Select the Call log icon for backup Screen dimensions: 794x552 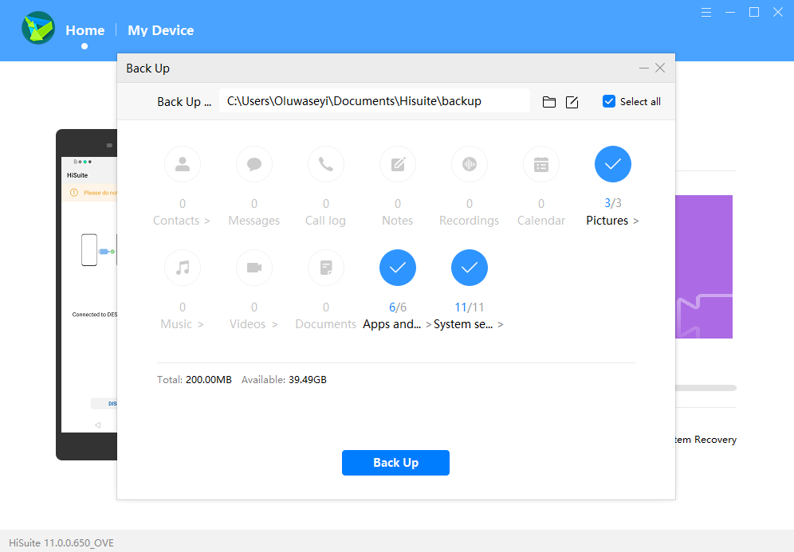click(x=325, y=164)
